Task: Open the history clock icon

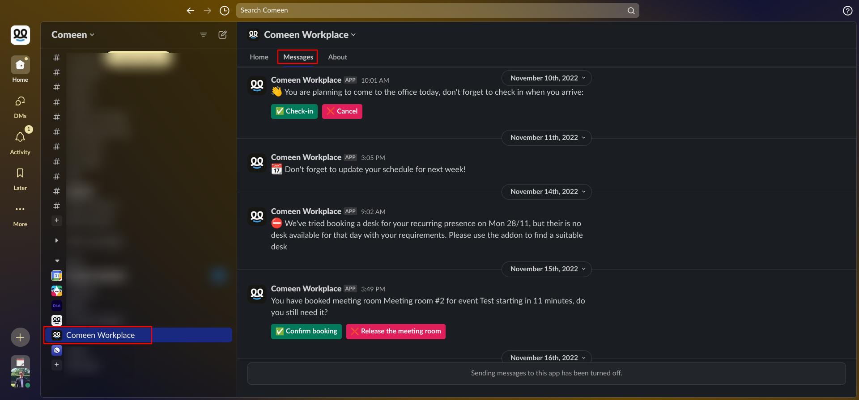Action: click(225, 11)
